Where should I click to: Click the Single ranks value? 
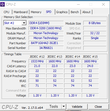point(95,38)
